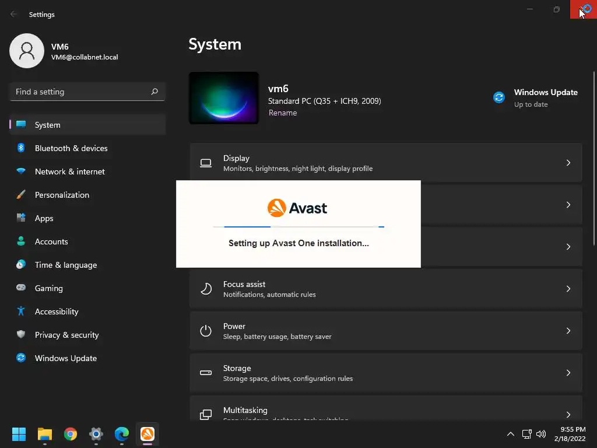Open Privacy & security settings
Viewport: 597px width, 448px height.
coord(87,335)
